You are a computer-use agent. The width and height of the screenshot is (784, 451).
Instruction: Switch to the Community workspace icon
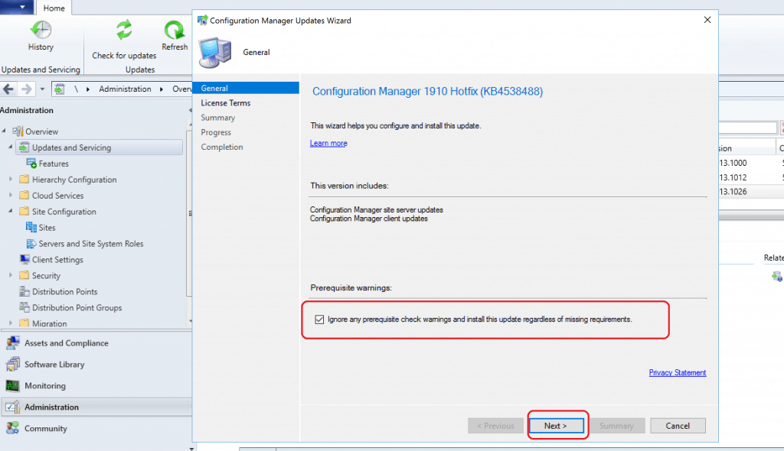12,428
